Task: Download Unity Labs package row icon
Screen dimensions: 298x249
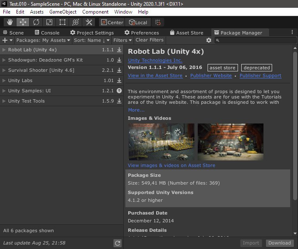Action: (119, 80)
